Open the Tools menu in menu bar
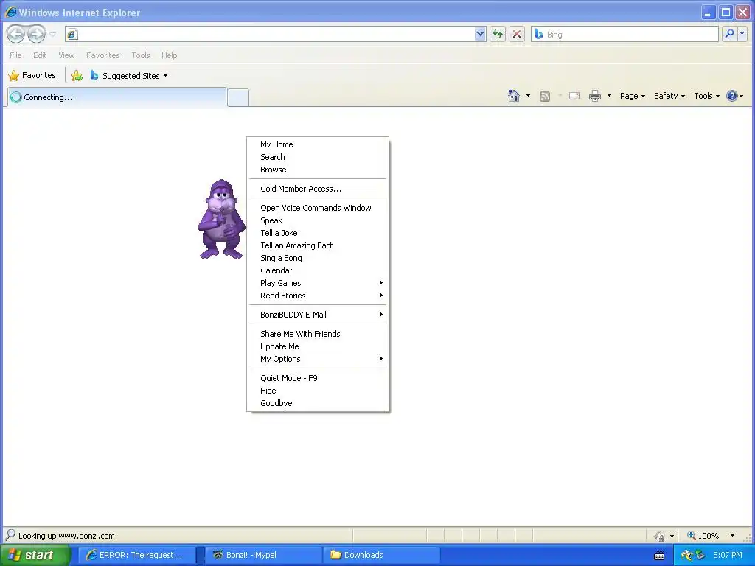The image size is (755, 566). tap(141, 55)
